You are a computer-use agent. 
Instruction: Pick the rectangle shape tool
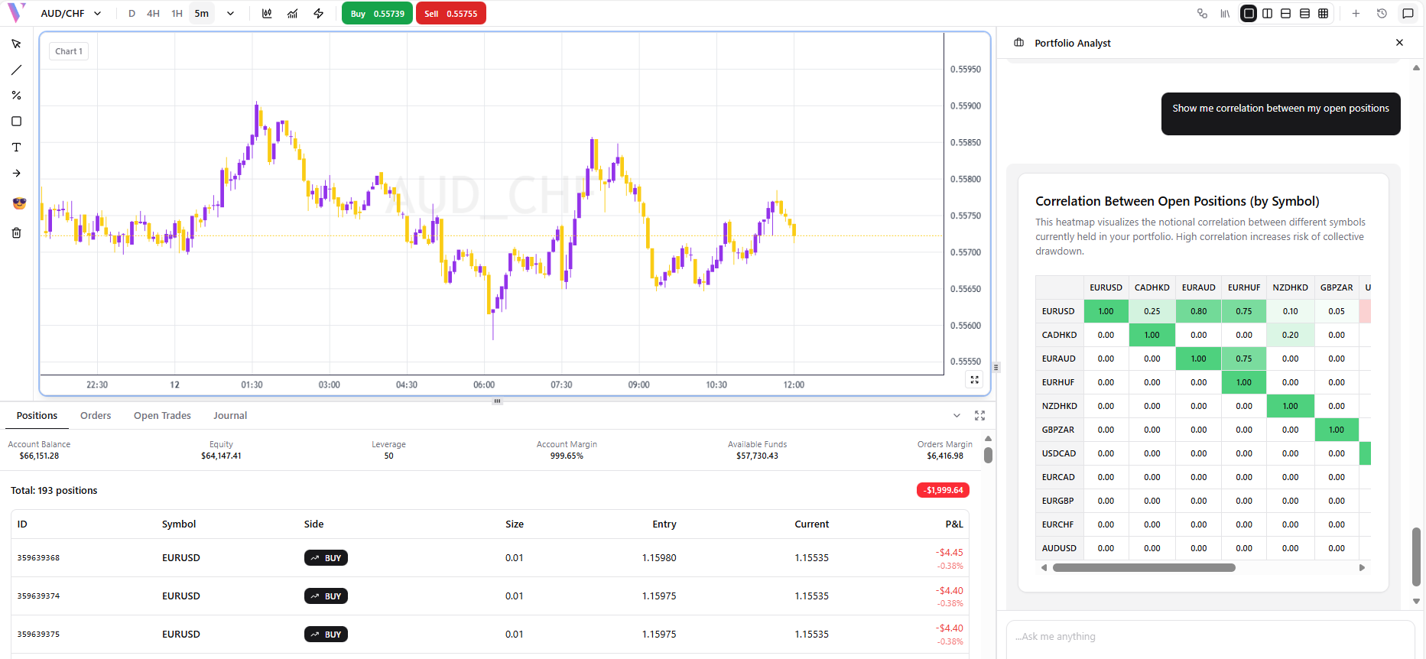[16, 122]
